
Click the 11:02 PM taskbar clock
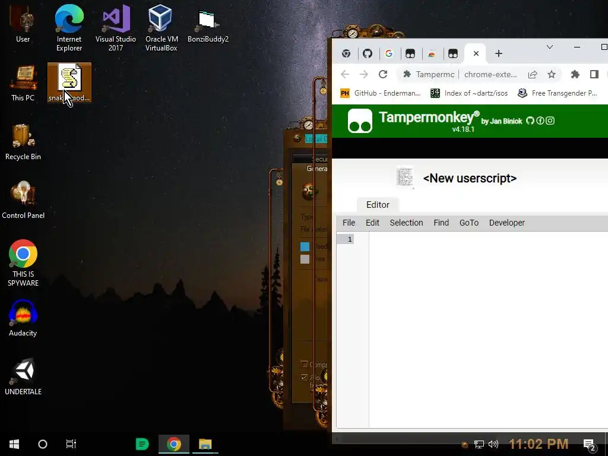[538, 444]
